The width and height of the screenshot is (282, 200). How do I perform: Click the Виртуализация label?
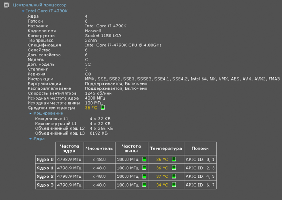(x=44, y=84)
